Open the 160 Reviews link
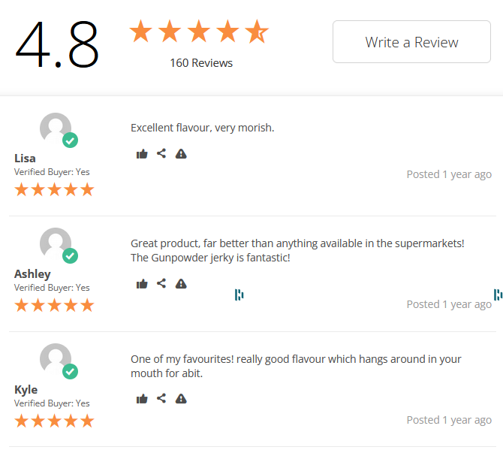The height and width of the screenshot is (450, 503). coord(201,63)
